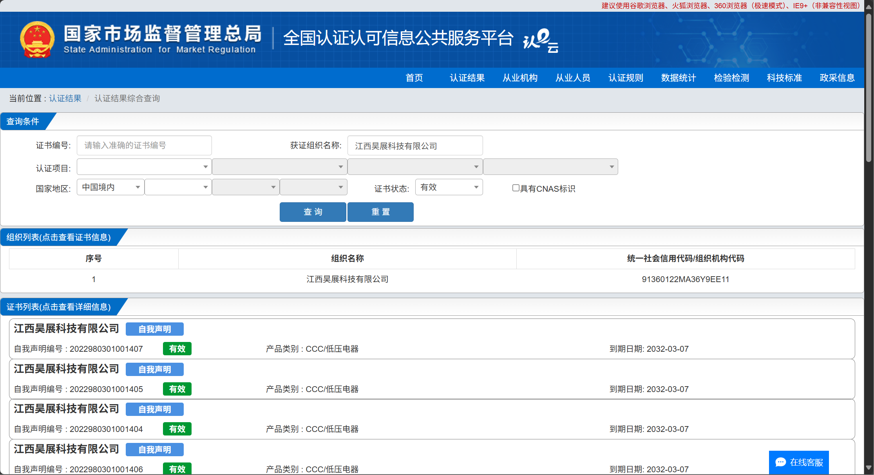
Task: Open the 认证规则 navigation item
Action: 626,78
